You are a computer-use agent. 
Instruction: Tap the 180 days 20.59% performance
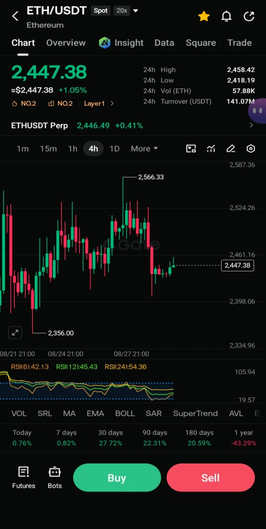tap(199, 438)
